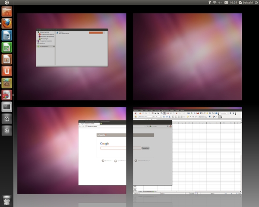Click the clock showing 16:29
This screenshot has width=259, height=207.
[234, 3]
